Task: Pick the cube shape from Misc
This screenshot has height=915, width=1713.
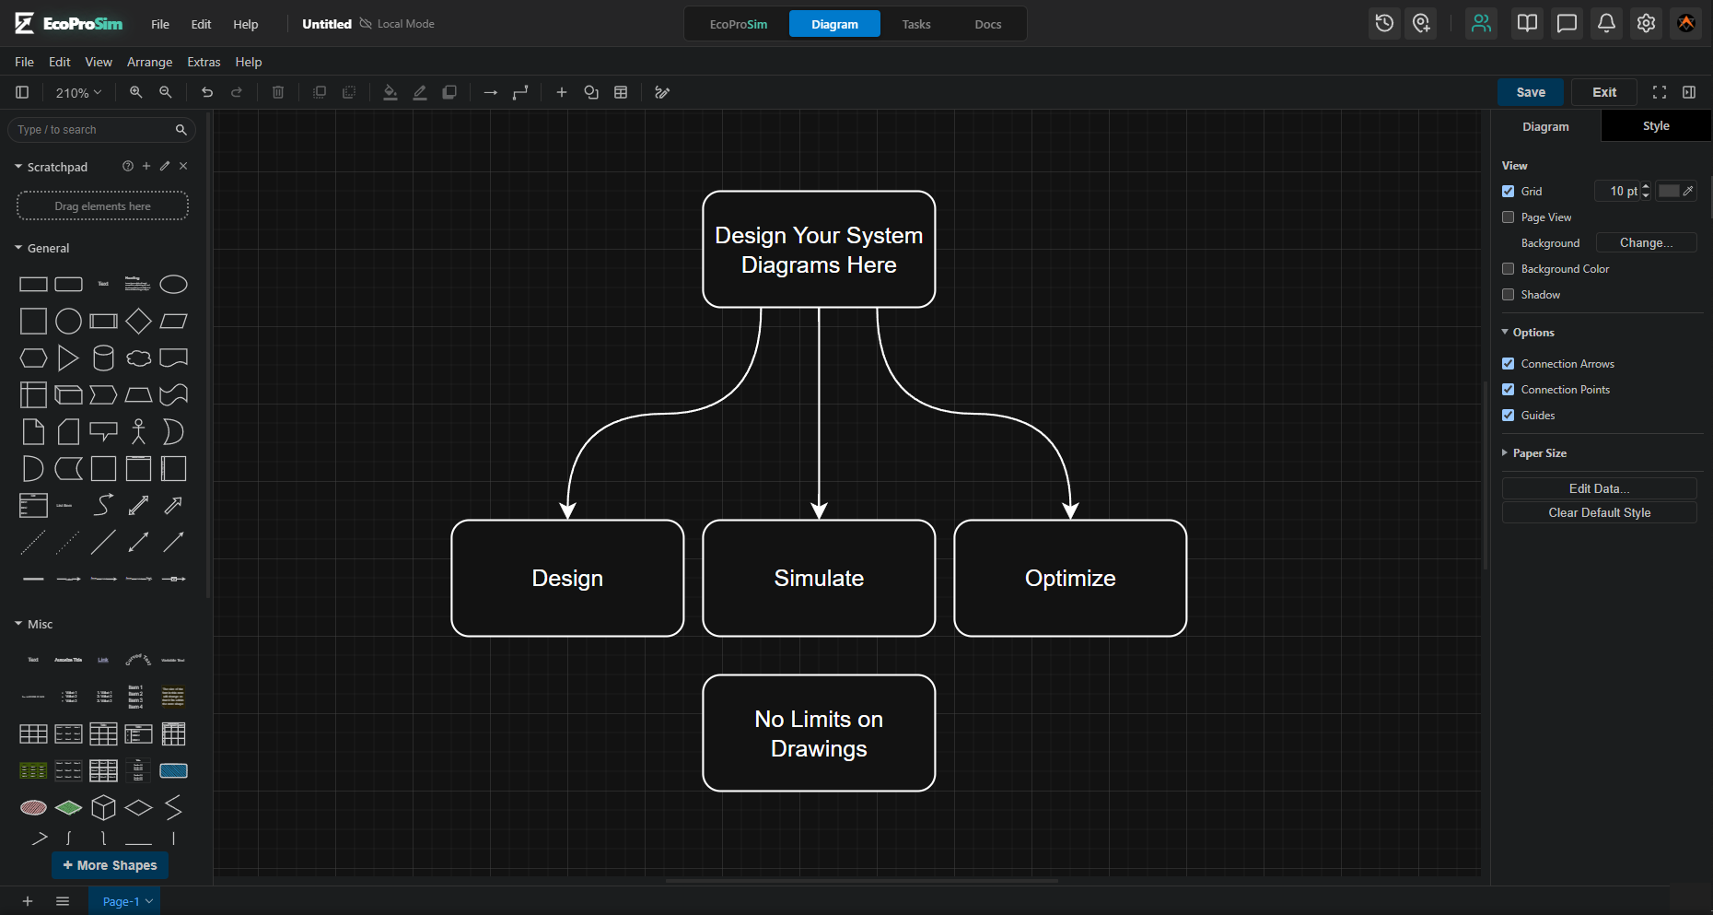Action: click(x=104, y=808)
